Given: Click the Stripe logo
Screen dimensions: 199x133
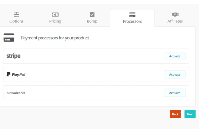Looking at the screenshot, I should (x=14, y=56).
